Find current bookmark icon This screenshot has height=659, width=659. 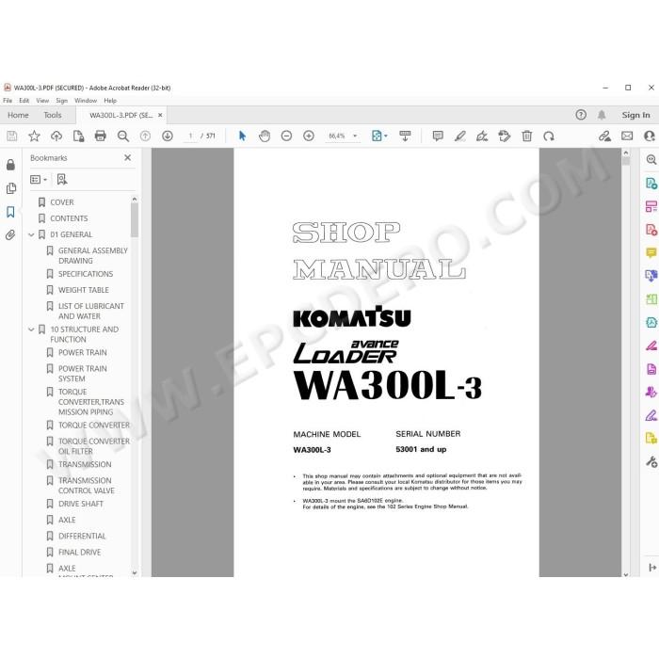point(62,180)
